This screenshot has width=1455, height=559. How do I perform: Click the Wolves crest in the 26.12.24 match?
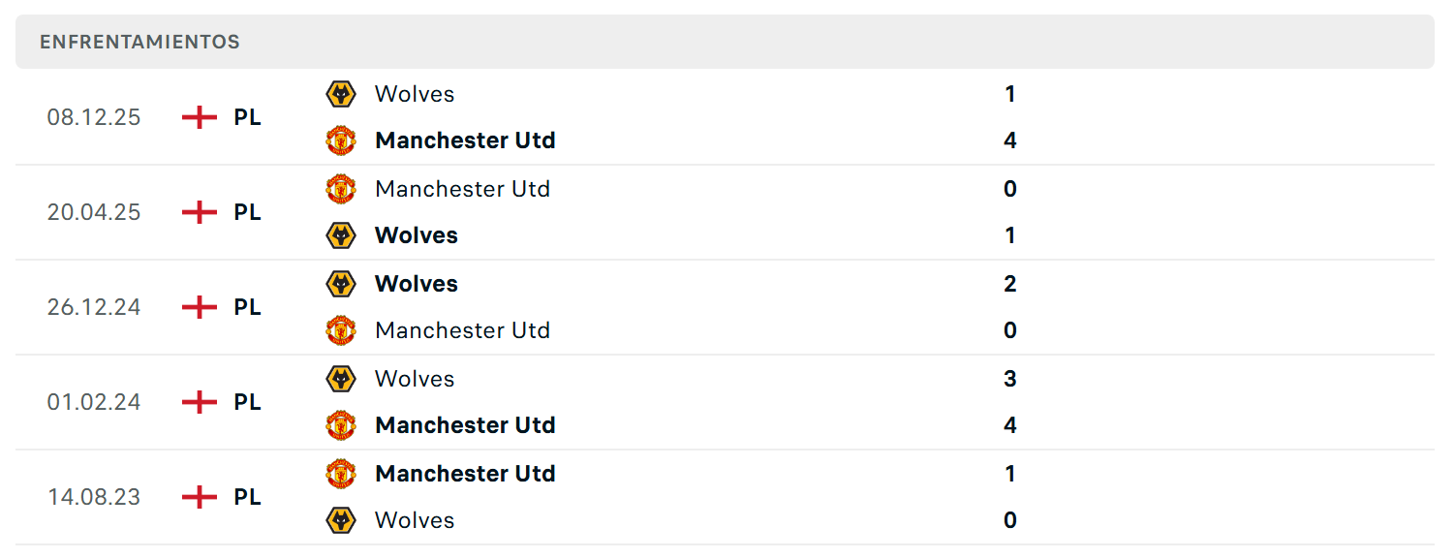pos(341,284)
